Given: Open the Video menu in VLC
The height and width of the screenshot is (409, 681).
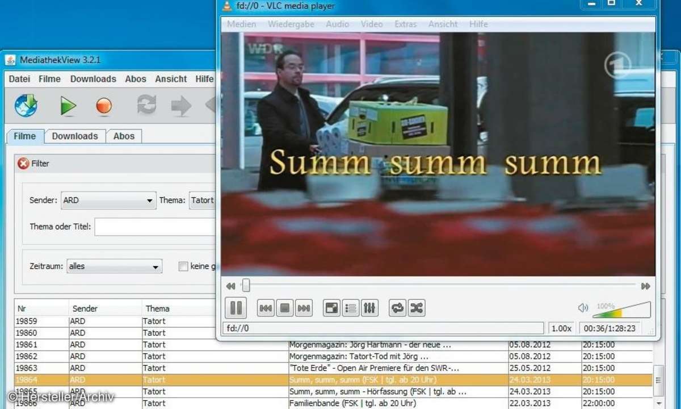Looking at the screenshot, I should [372, 24].
